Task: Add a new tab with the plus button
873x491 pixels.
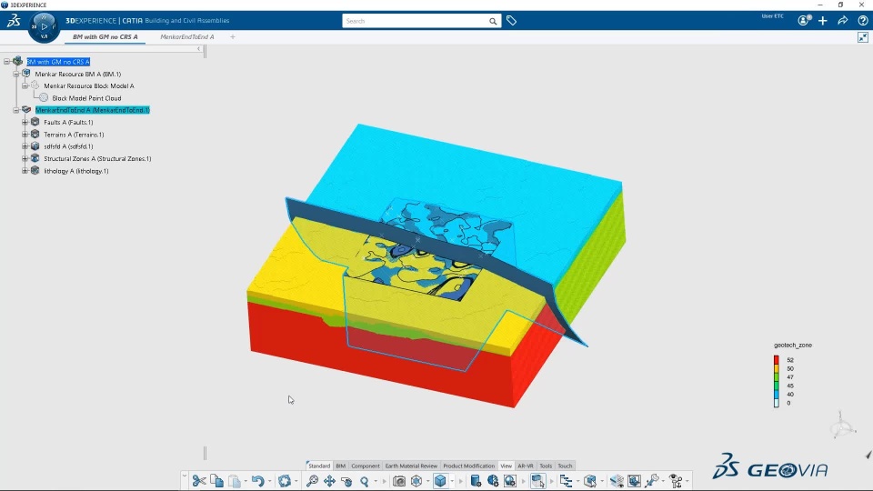Action: click(233, 36)
